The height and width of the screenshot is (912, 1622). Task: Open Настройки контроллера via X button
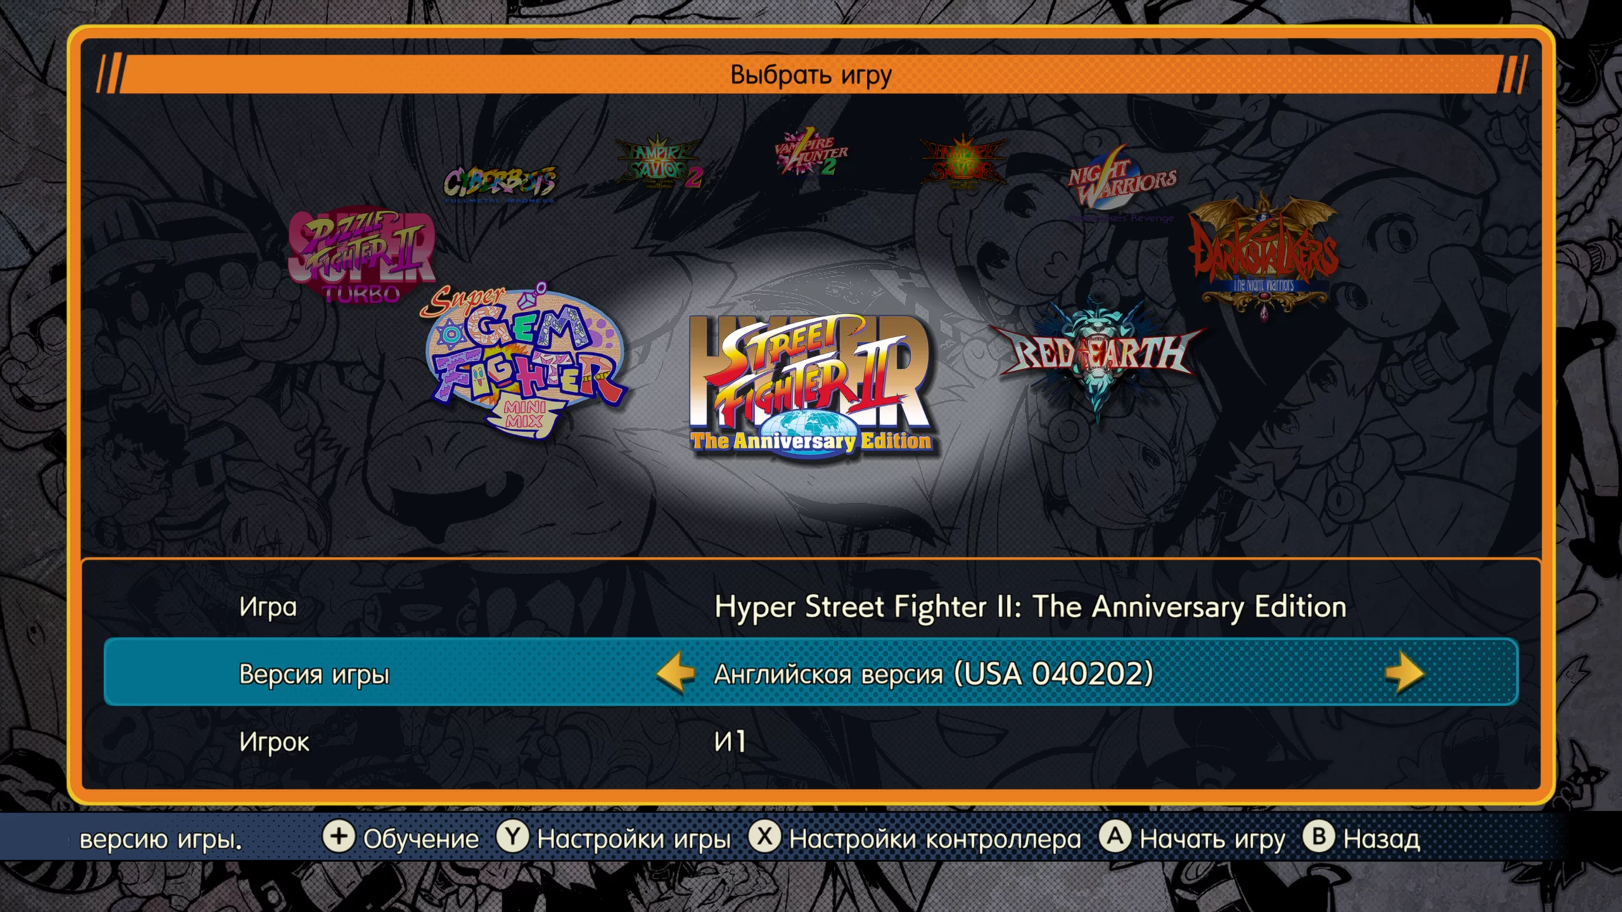click(x=915, y=839)
